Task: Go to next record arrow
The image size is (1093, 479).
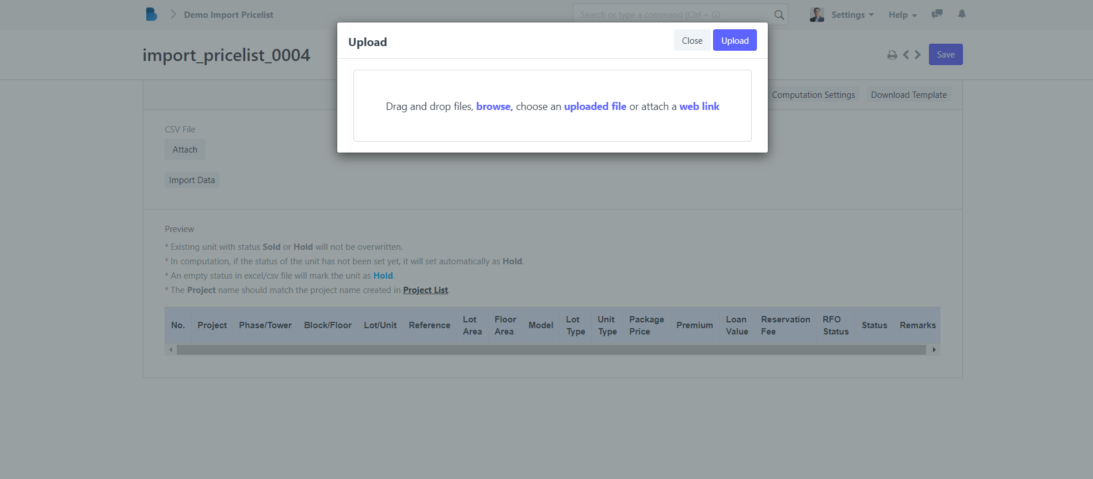Action: click(918, 55)
